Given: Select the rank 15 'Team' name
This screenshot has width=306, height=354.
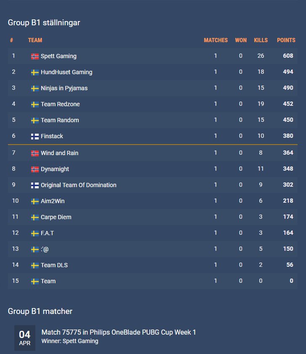Looking at the screenshot, I should point(48,281).
